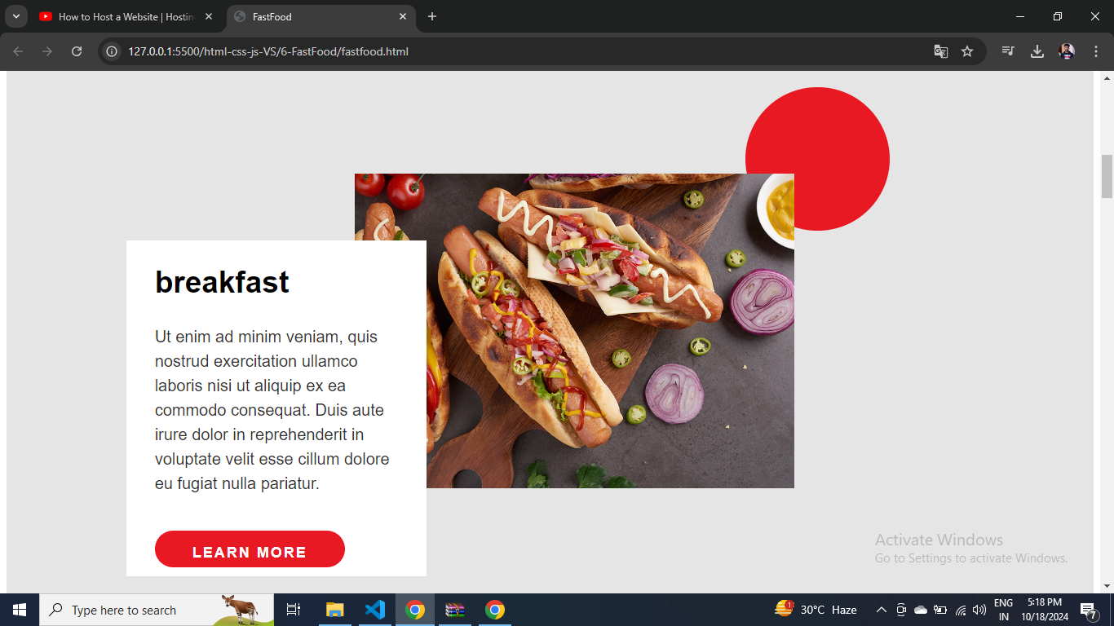Go forward to the next page
The height and width of the screenshot is (626, 1114).
(47, 51)
